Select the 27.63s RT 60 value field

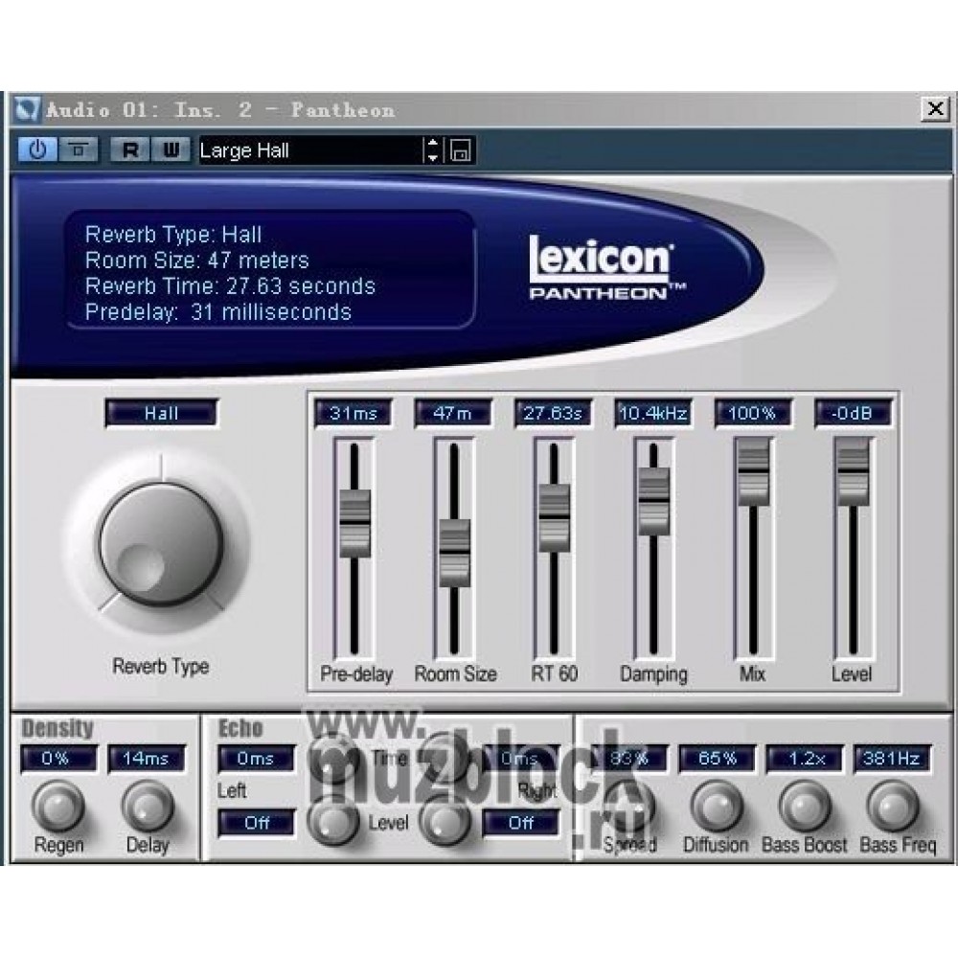point(553,414)
